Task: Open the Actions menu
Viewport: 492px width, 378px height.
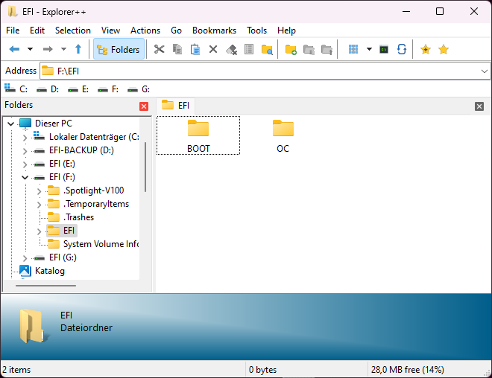Action: click(145, 31)
